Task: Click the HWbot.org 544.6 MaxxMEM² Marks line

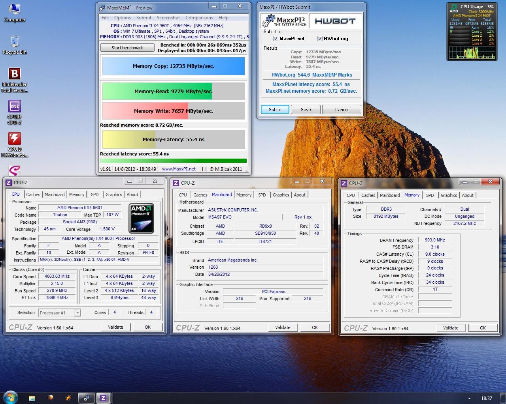Action: tap(312, 75)
